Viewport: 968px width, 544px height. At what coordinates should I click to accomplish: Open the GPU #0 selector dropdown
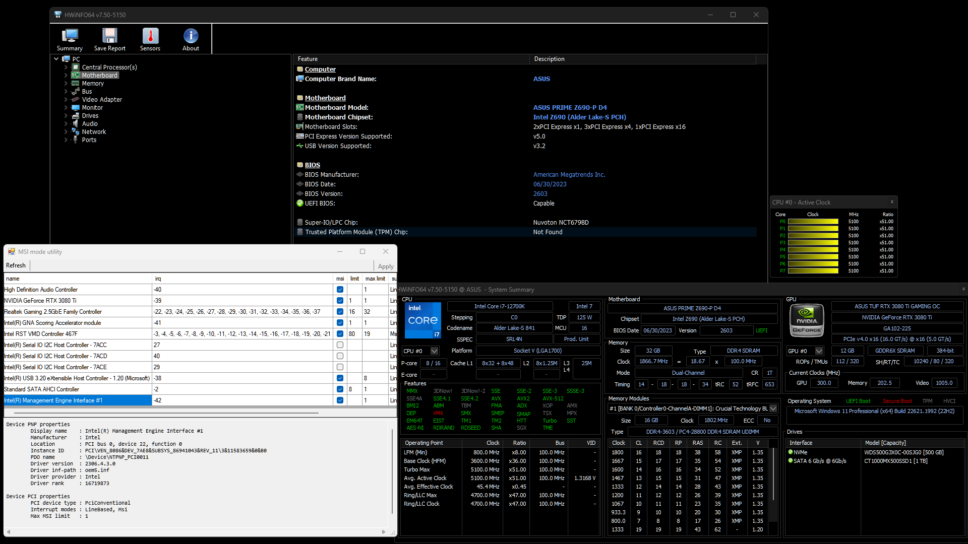pos(818,351)
